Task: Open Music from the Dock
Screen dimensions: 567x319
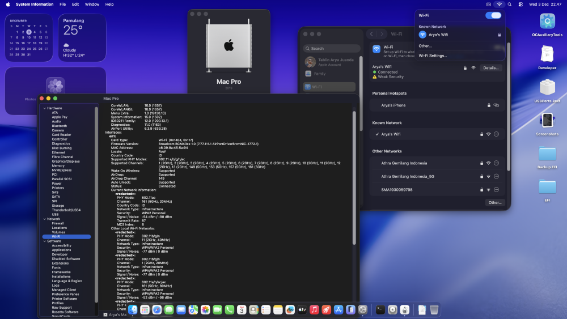Action: point(314,309)
